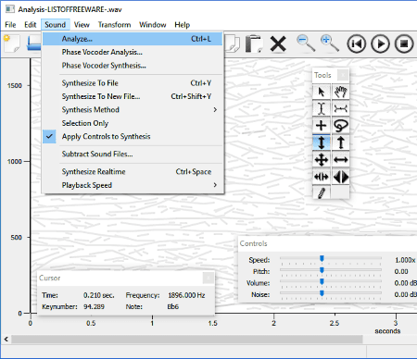Screen dimensions: 417x359
Task: Click the Pitch slider handle
Action: coord(322,270)
